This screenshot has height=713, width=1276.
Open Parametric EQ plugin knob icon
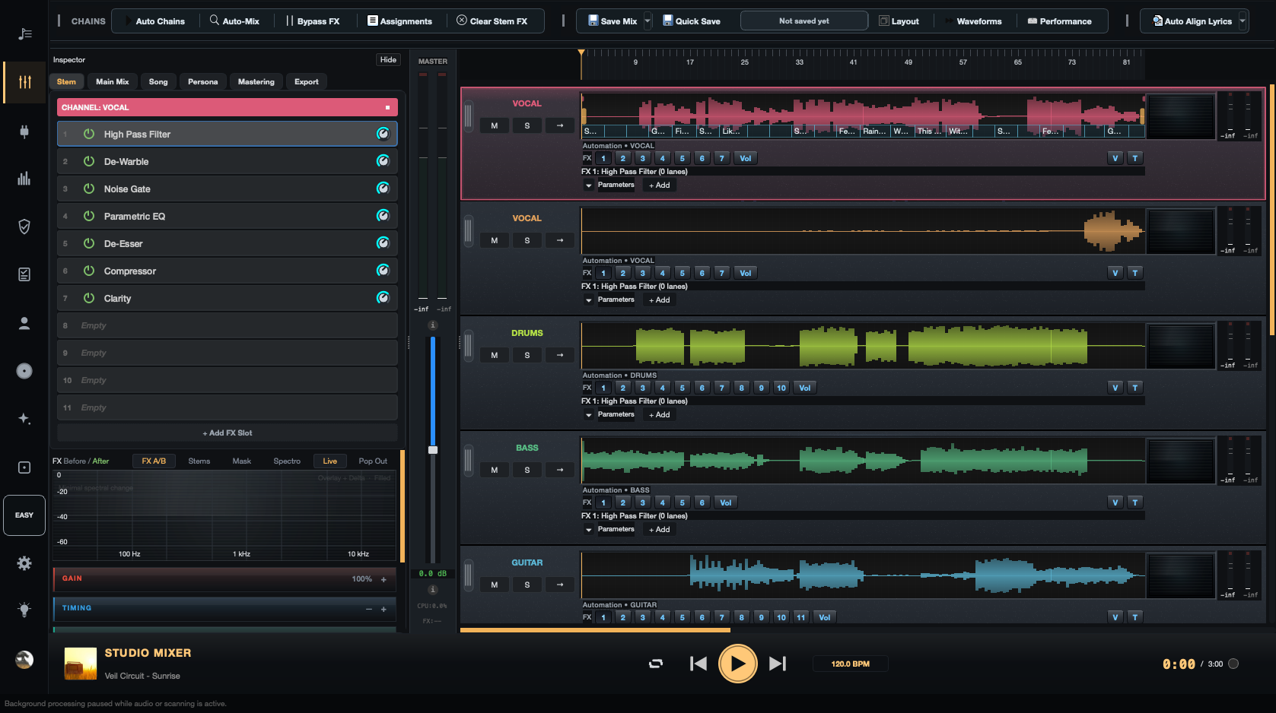click(383, 216)
